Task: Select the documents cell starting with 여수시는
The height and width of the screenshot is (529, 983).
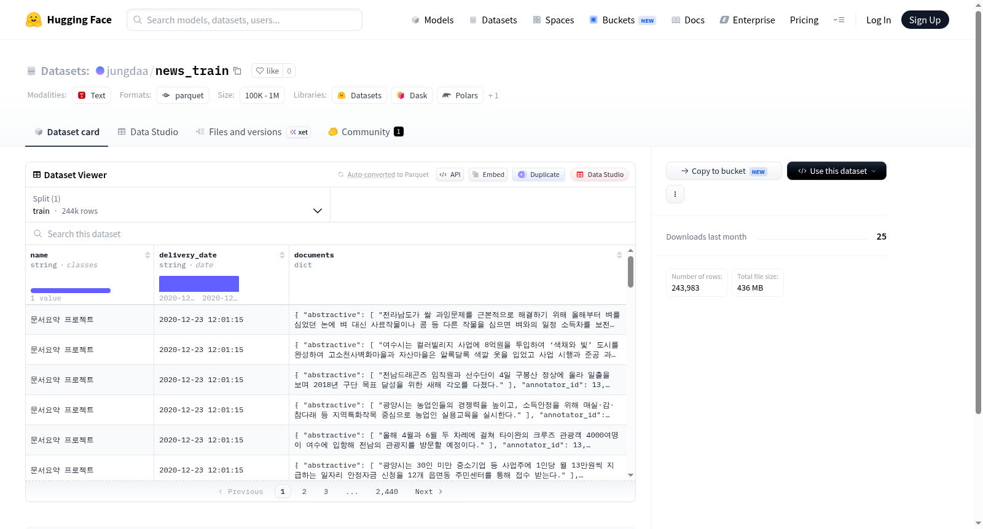Action: coord(457,350)
